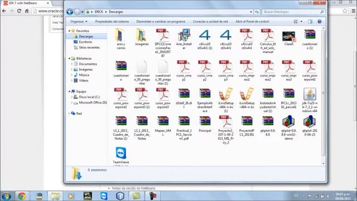Select the curso_powerpoint1 PDF icon
This screenshot has width=357, height=201.
pyautogui.click(x=310, y=66)
